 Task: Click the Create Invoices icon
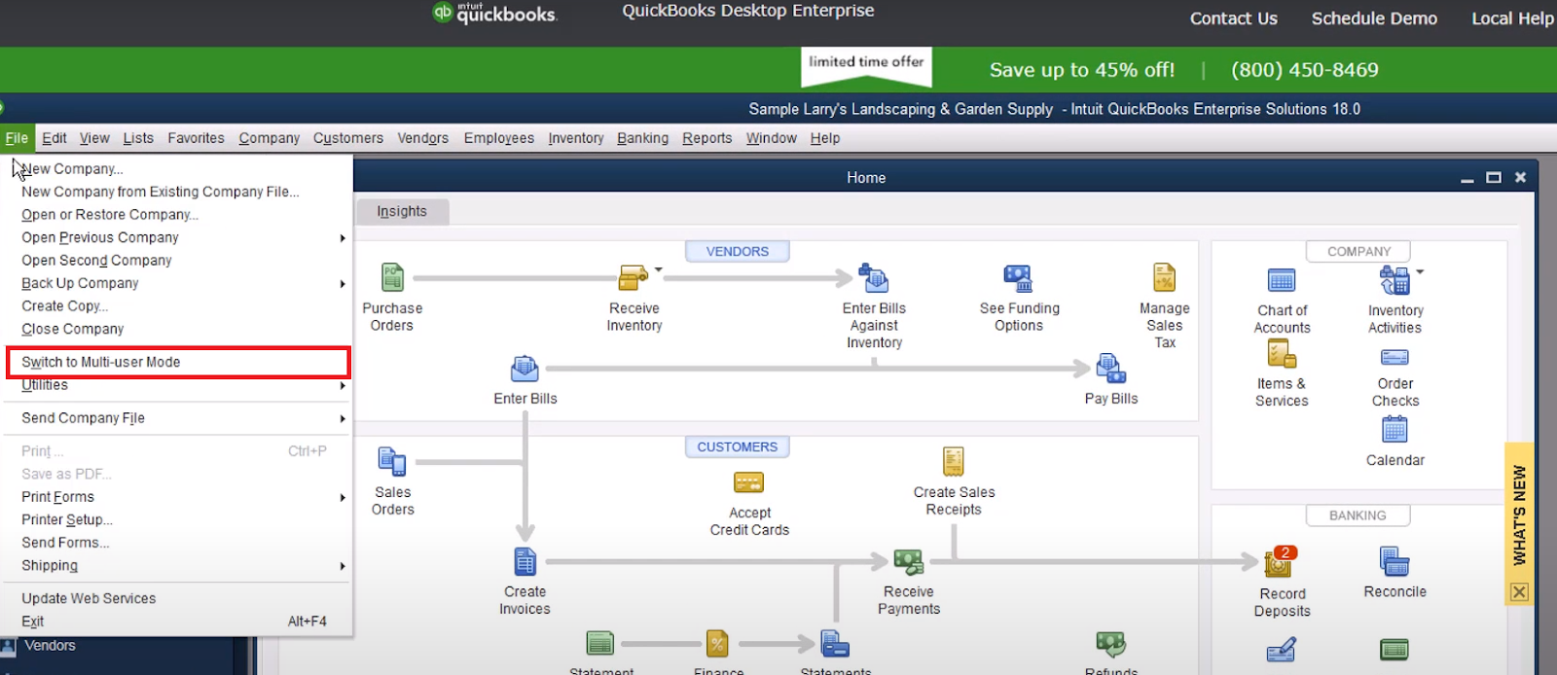(x=525, y=562)
